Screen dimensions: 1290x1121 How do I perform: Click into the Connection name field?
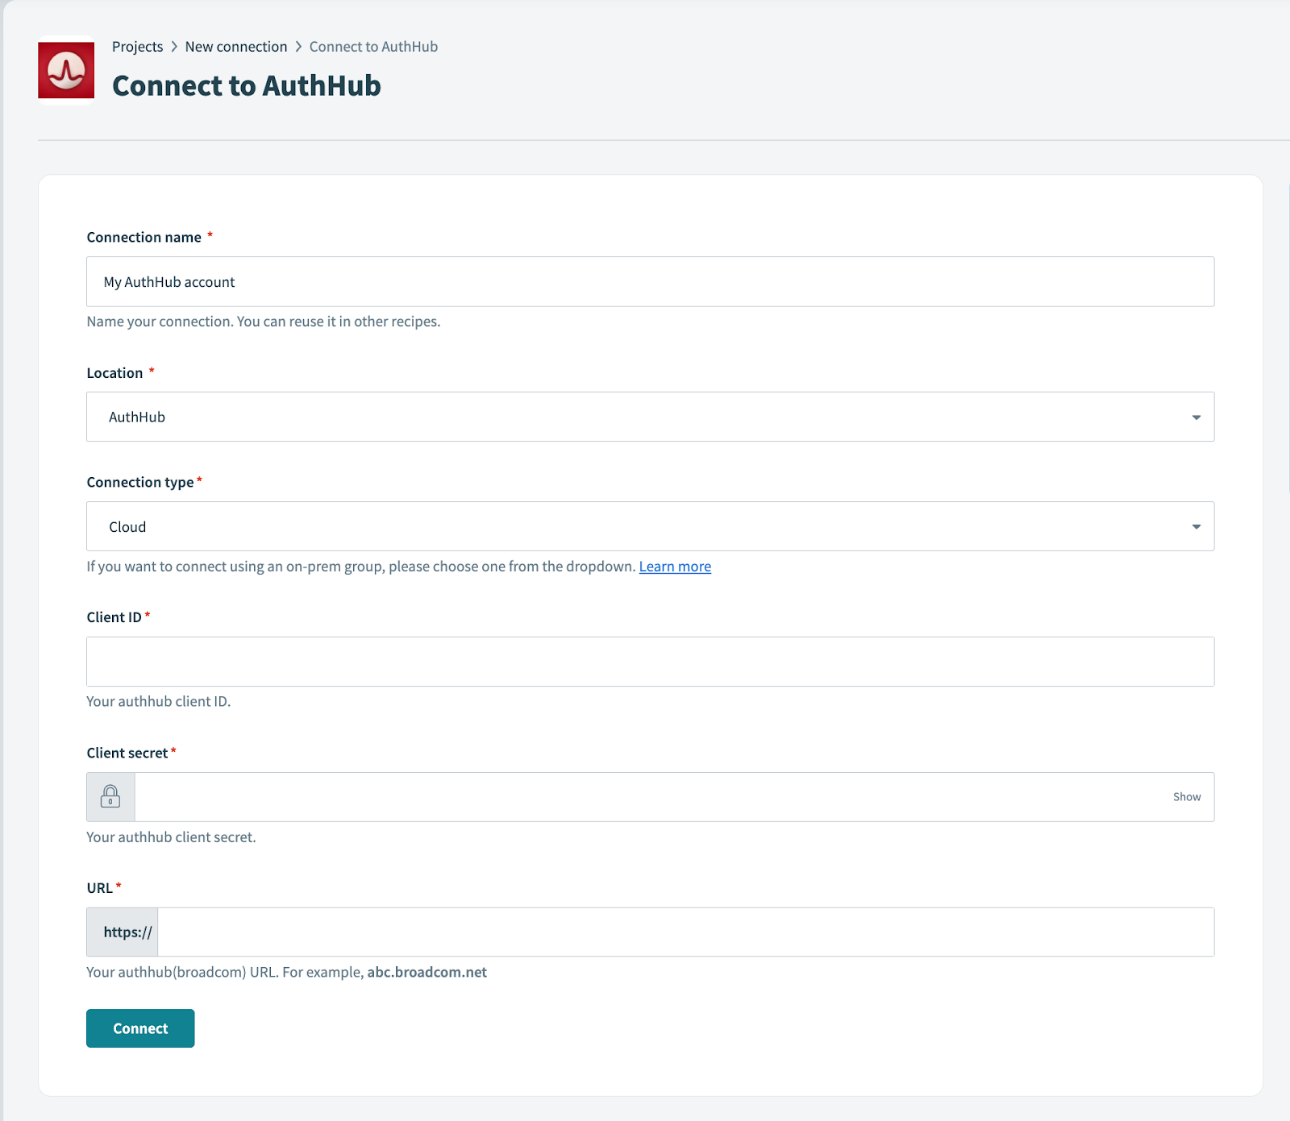(x=645, y=281)
